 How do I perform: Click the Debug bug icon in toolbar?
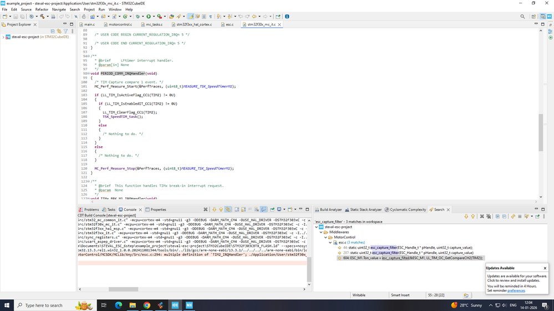pos(138,16)
